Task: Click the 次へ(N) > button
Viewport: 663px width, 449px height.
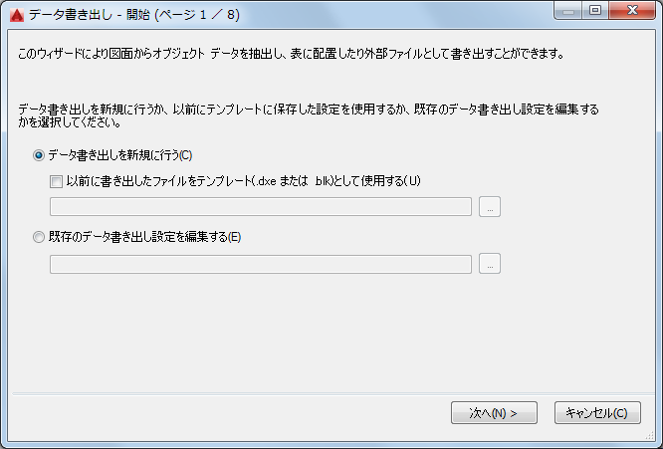Action: pos(495,413)
